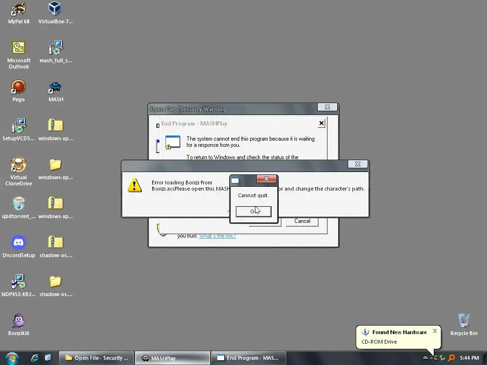Dismiss the Found New Hardware balloon
The image size is (487, 365).
pos(435,331)
